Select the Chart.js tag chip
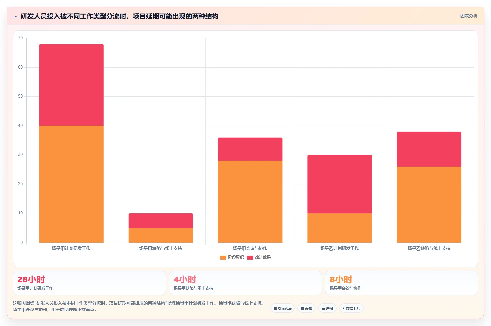 283,308
